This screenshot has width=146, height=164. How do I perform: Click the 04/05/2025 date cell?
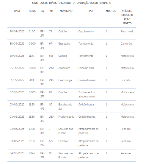tap(17, 153)
